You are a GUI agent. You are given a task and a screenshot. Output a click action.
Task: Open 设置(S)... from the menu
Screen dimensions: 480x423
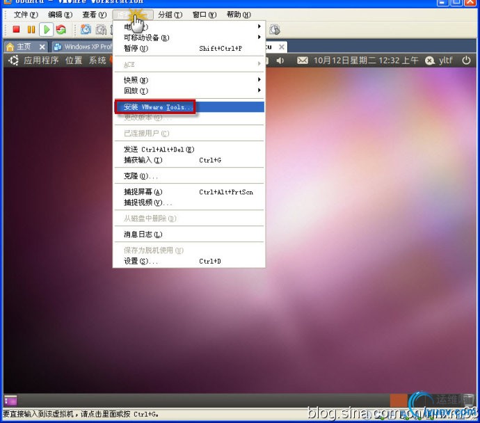point(189,261)
